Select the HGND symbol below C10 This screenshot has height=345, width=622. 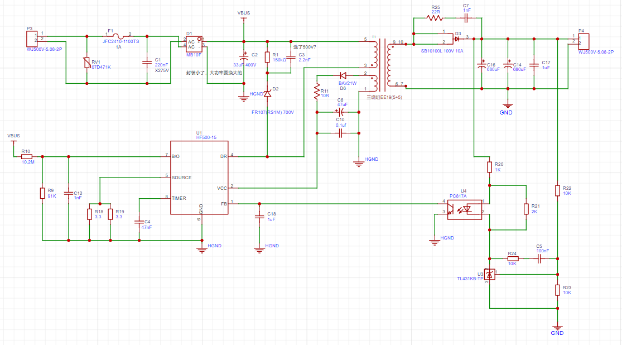pyautogui.click(x=359, y=163)
